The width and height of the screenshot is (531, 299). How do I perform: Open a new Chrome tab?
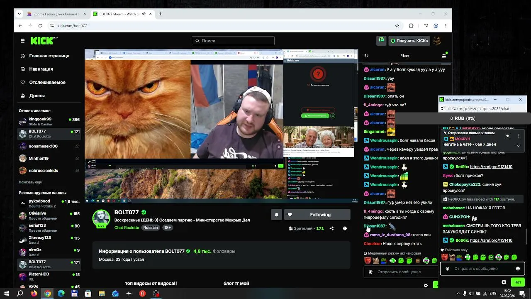[x=160, y=14]
